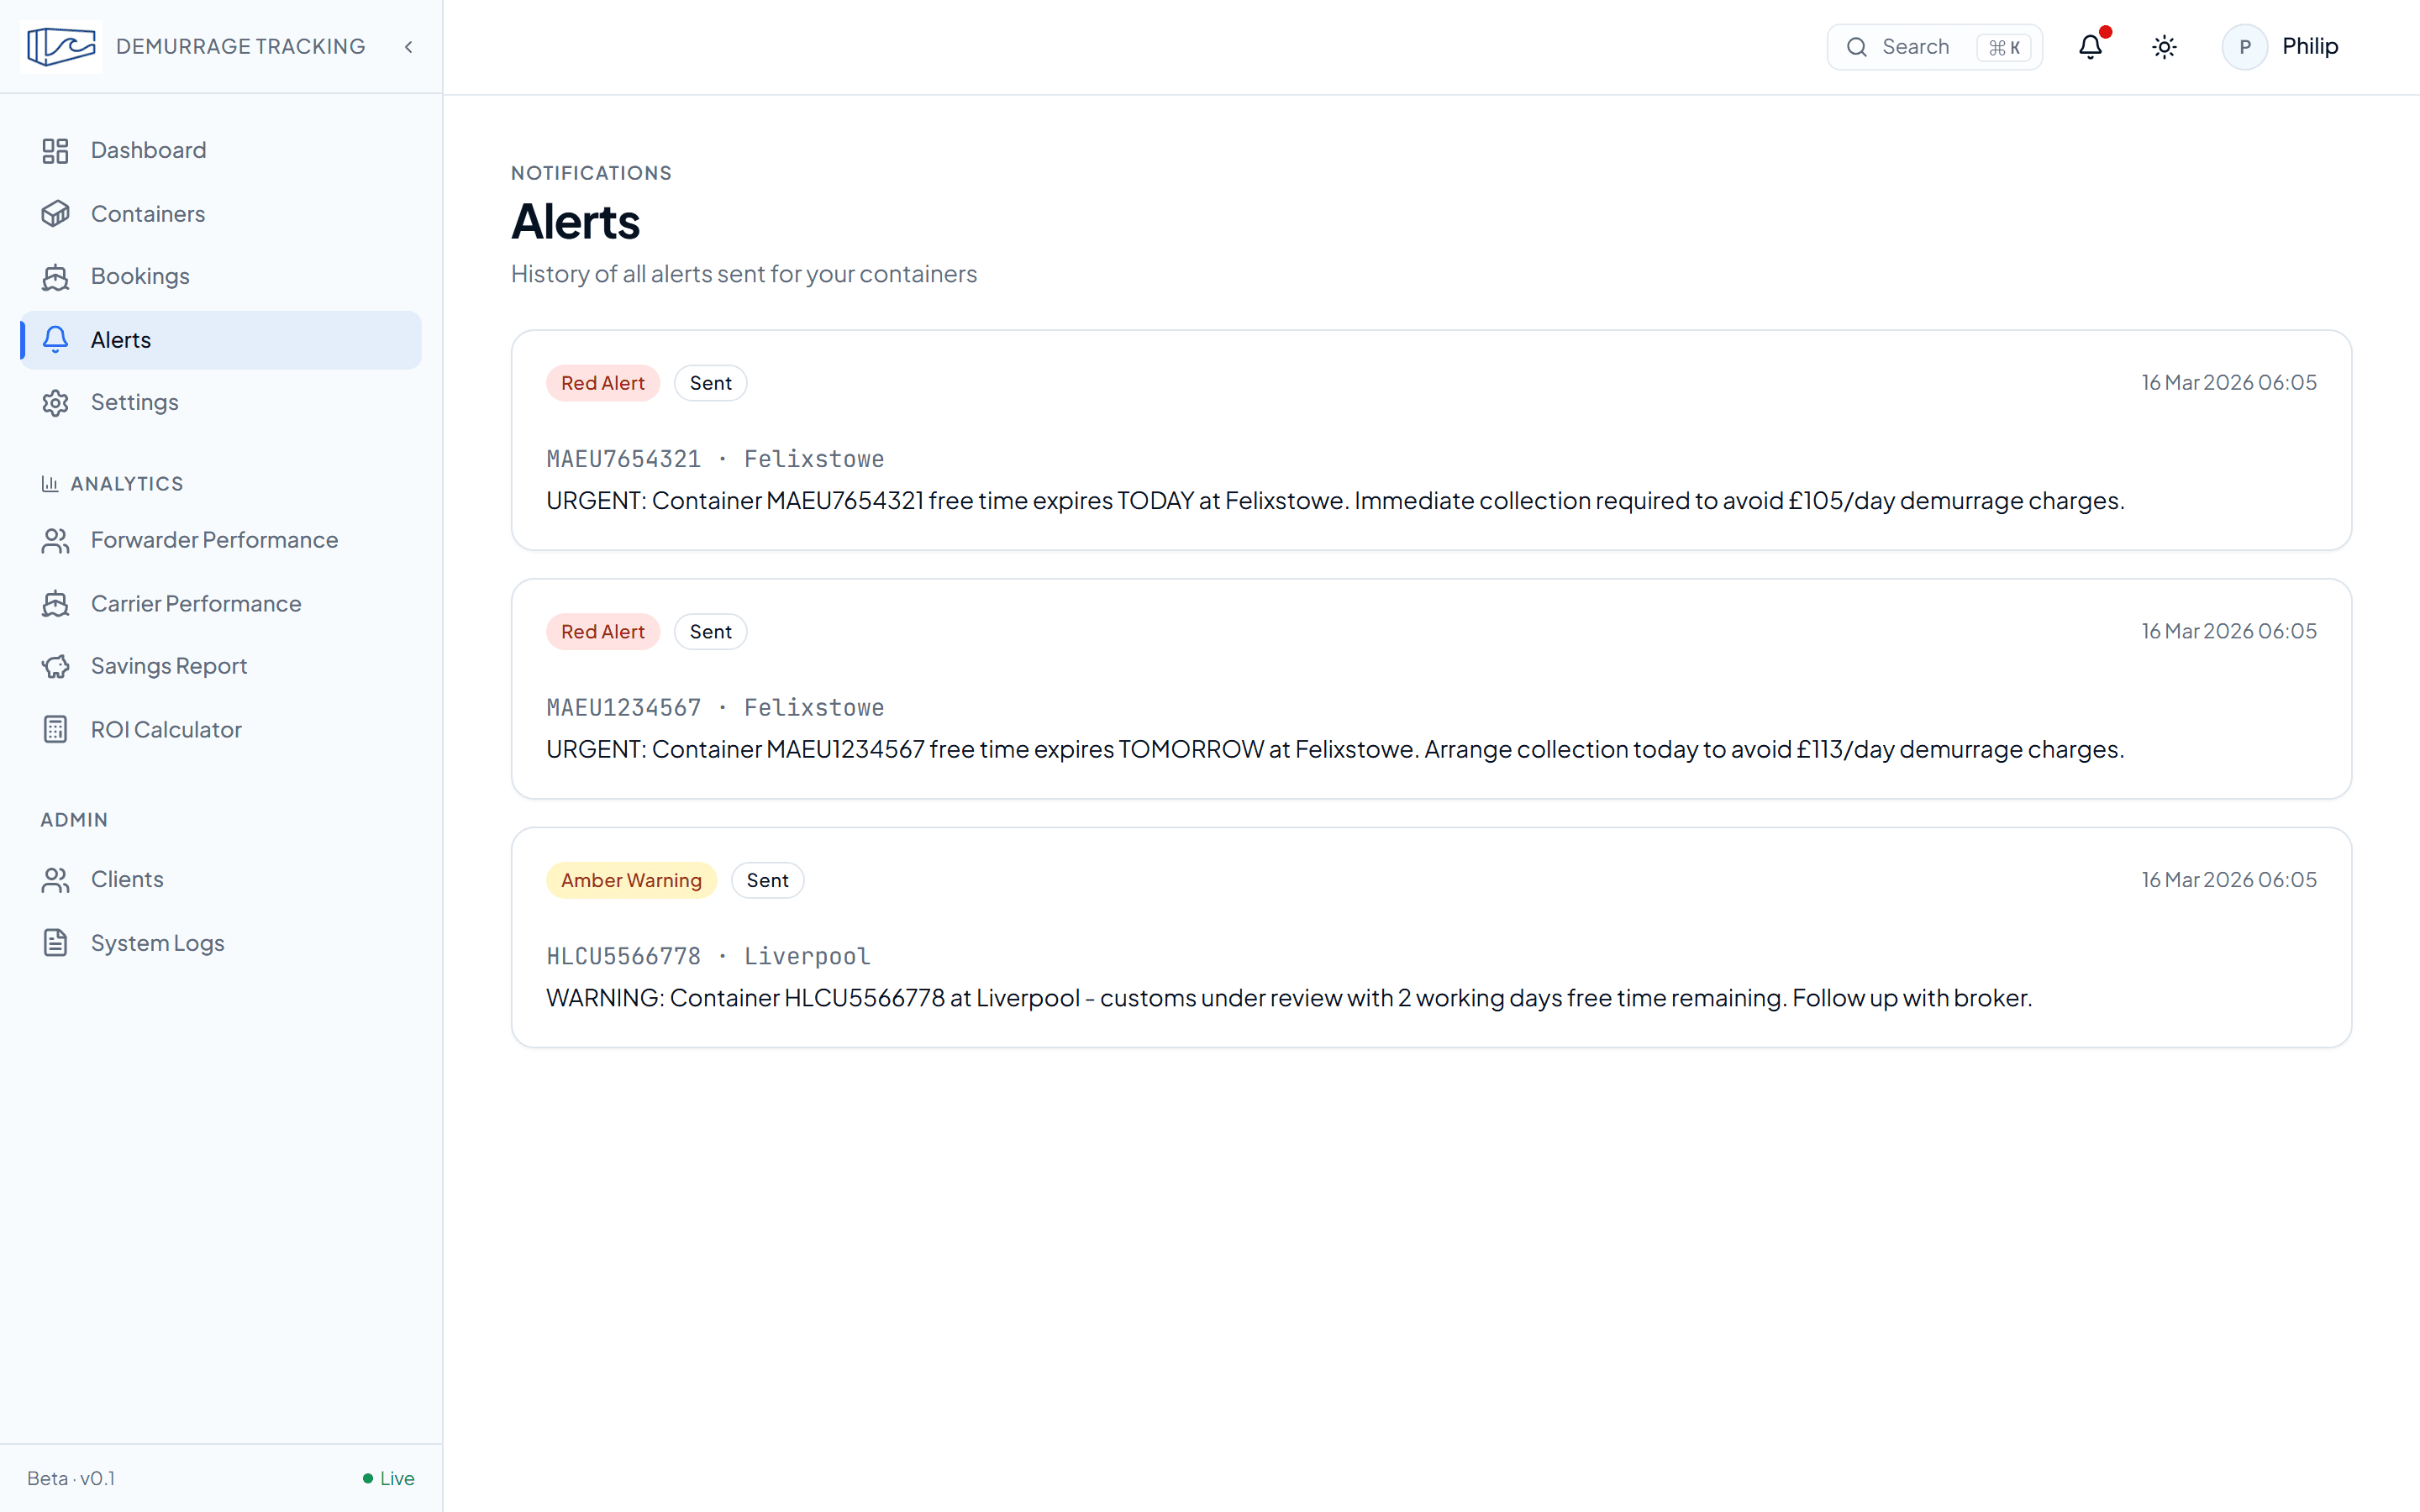Open the ROI Calculator
Screen dimensions: 2420x1512
pos(166,729)
